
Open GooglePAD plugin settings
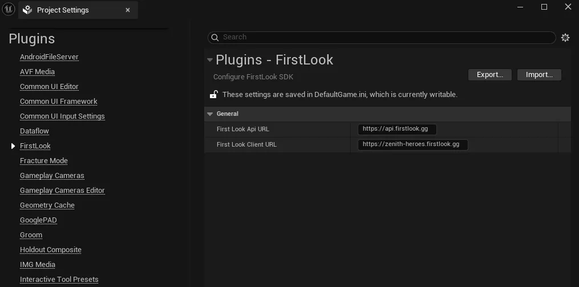(38, 220)
